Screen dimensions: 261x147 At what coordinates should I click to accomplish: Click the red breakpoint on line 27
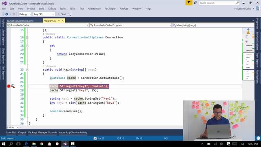(x=9, y=86)
